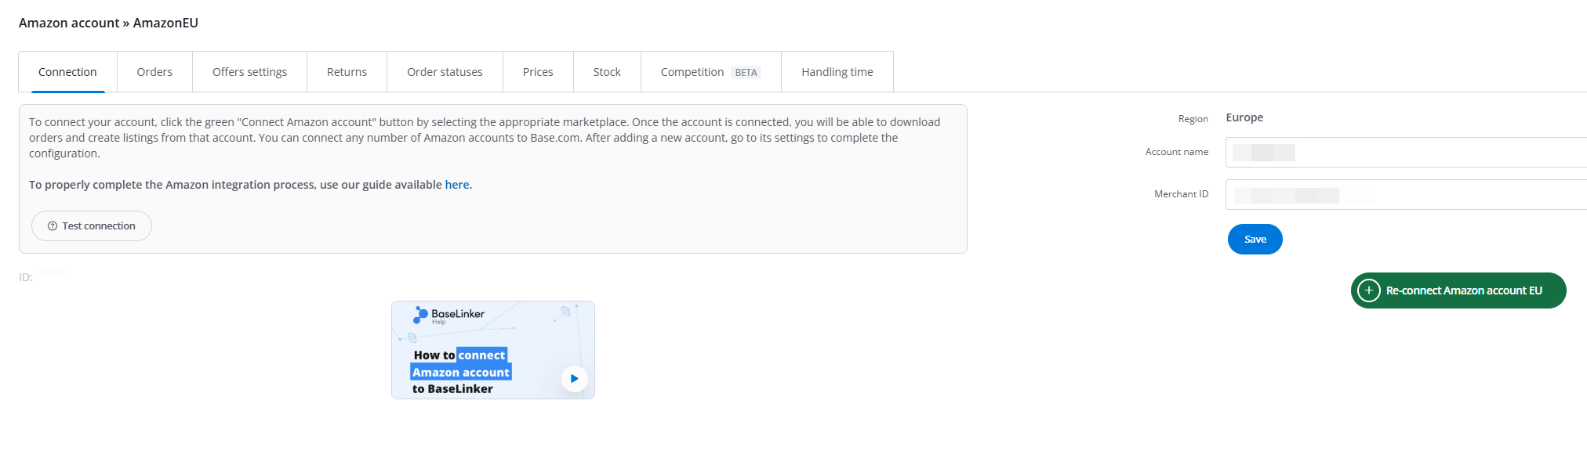Screen dimensions: 1587x451
Task: Go to the Returns tab
Action: pyautogui.click(x=347, y=72)
